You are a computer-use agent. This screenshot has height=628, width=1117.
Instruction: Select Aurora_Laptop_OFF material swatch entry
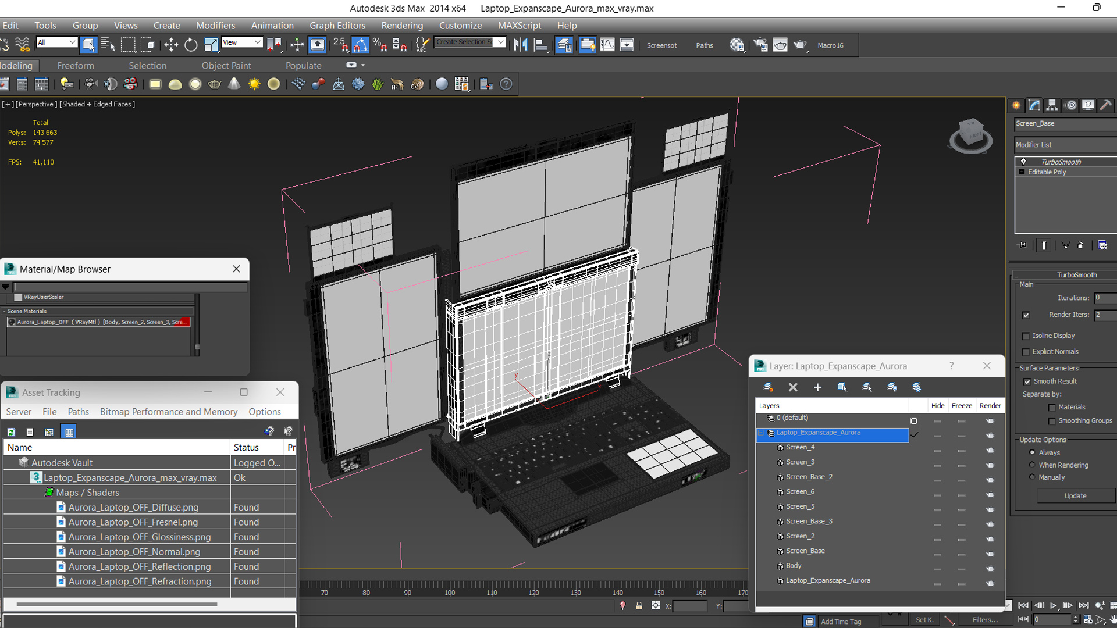tap(98, 322)
